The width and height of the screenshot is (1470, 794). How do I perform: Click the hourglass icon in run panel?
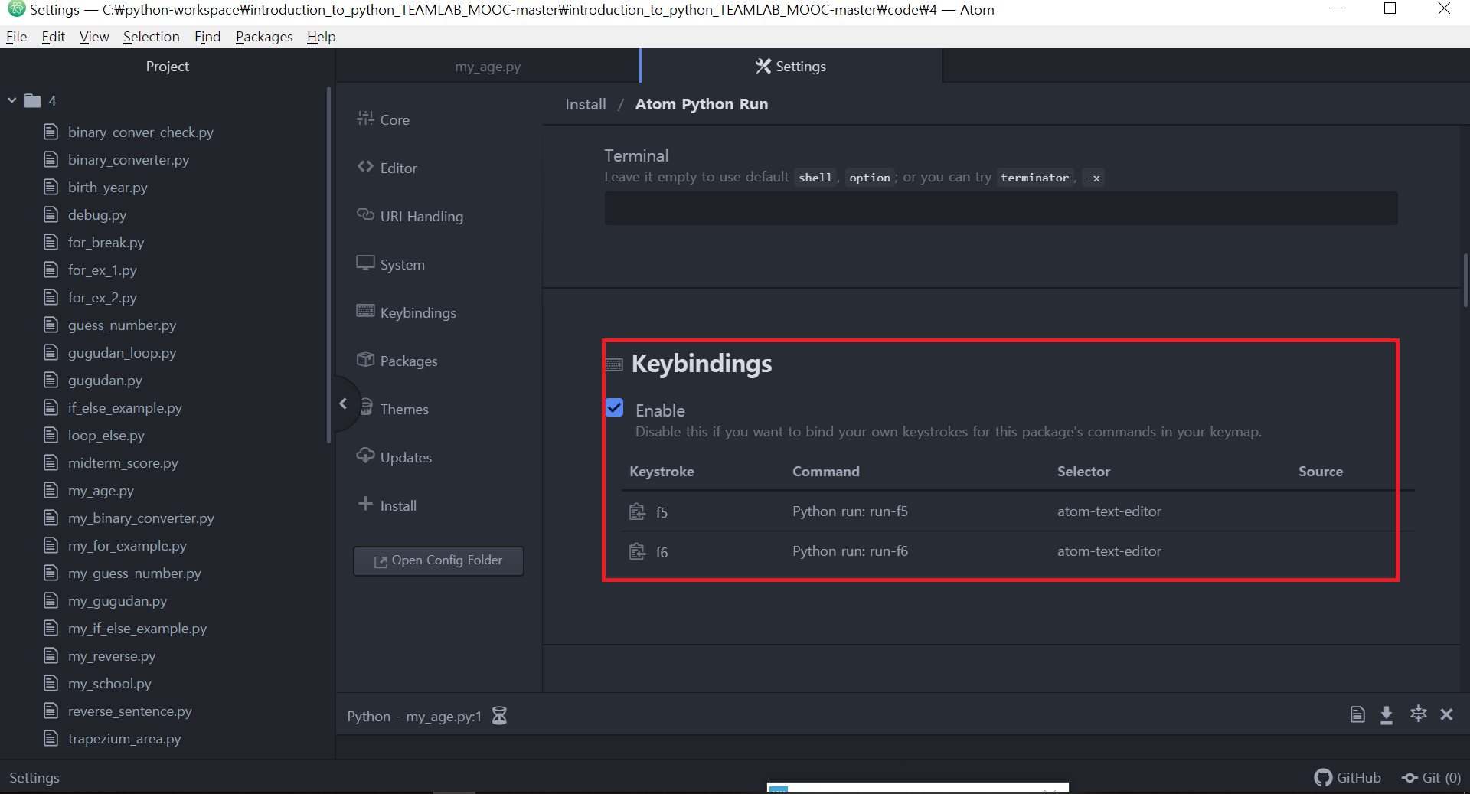coord(499,716)
